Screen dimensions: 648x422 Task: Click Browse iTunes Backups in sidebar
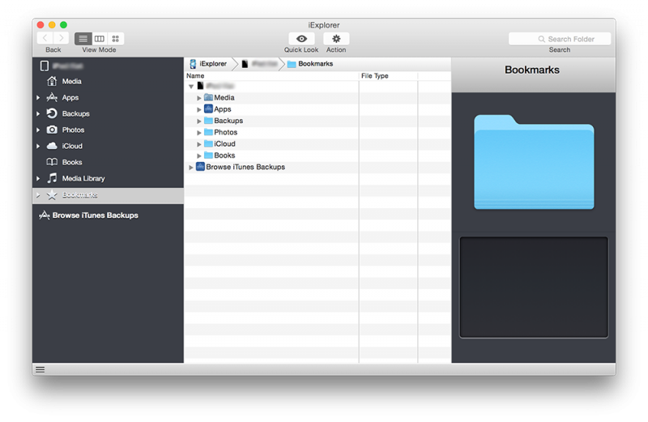[95, 215]
